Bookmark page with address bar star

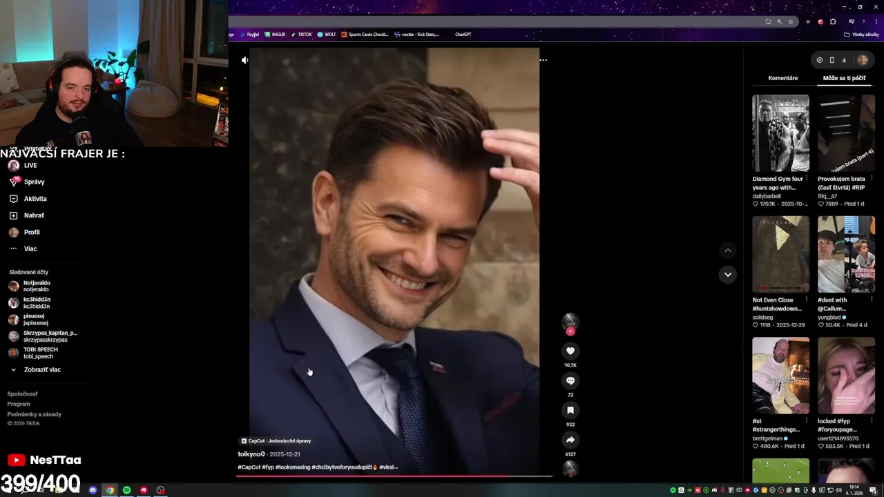click(791, 21)
